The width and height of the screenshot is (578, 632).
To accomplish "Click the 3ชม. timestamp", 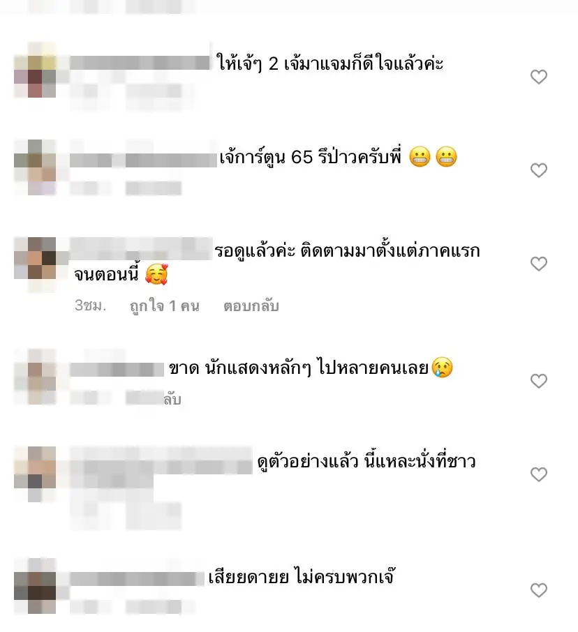I will coord(90,306).
